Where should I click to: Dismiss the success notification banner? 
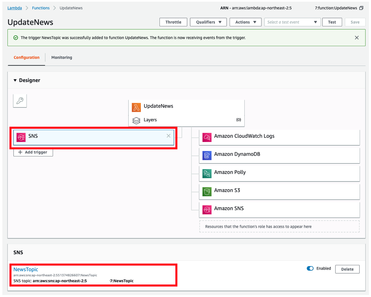(x=357, y=38)
